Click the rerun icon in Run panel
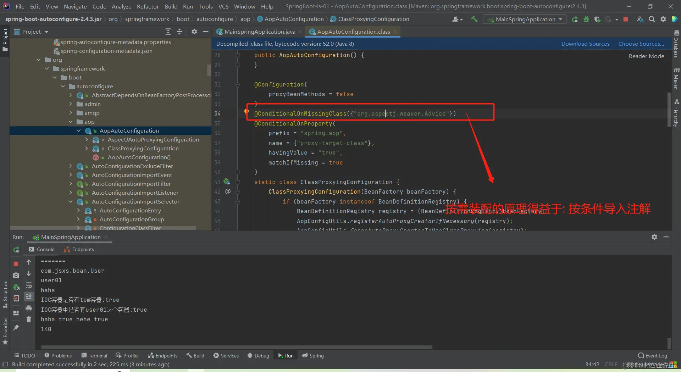Viewport: 681px width, 372px height. coord(16,250)
